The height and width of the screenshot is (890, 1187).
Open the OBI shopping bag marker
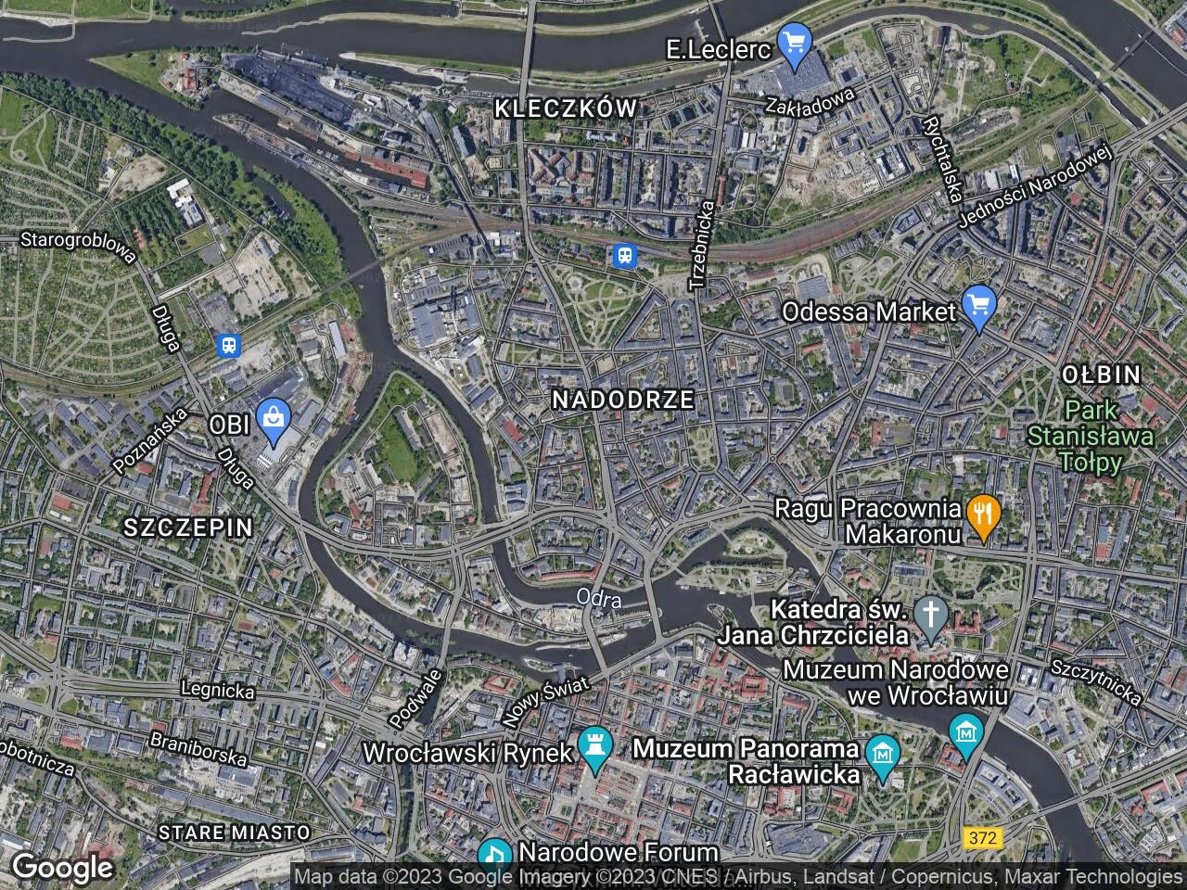[274, 420]
